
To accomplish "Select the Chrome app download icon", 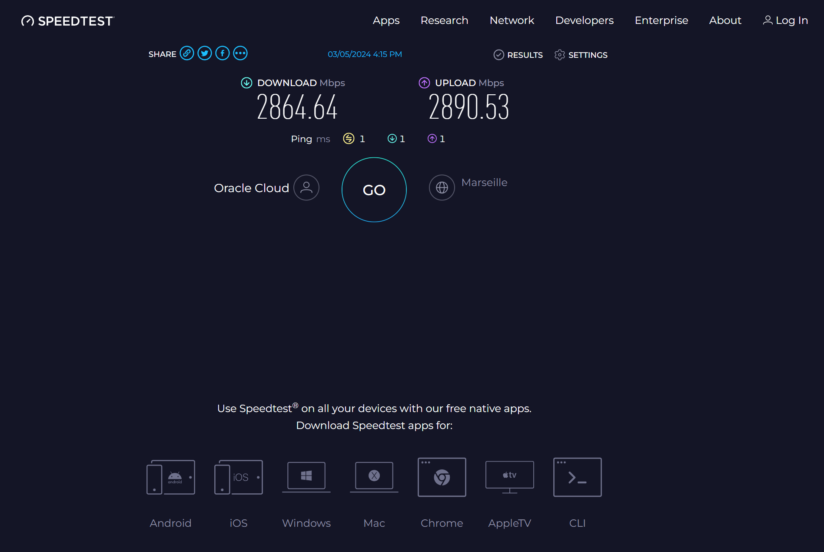I will 442,477.
